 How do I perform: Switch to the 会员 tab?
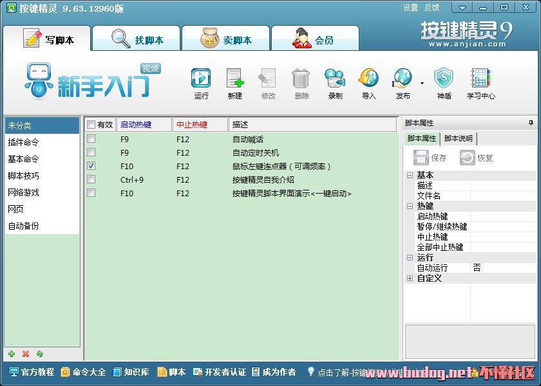pyautogui.click(x=315, y=39)
